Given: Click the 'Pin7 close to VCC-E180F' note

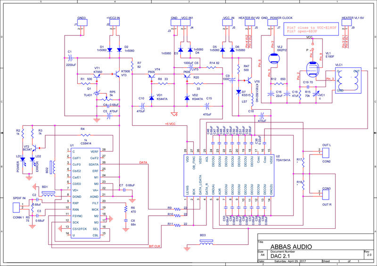Looking at the screenshot, I should coord(311,28).
